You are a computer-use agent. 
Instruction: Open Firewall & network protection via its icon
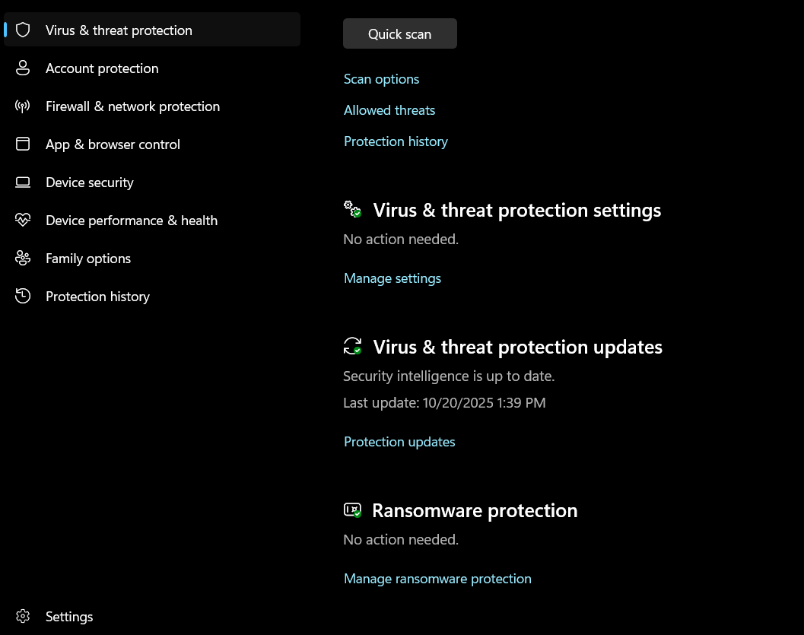22,106
